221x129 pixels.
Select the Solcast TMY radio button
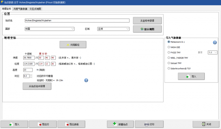click(x=169, y=63)
